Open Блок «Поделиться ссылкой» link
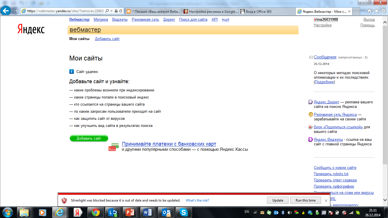Screen dimensions: 388x218 point(338,127)
